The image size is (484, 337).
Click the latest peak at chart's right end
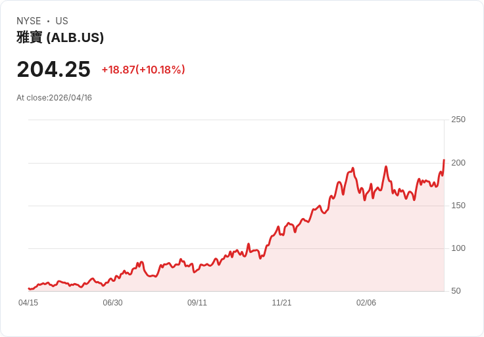pyautogui.click(x=444, y=160)
